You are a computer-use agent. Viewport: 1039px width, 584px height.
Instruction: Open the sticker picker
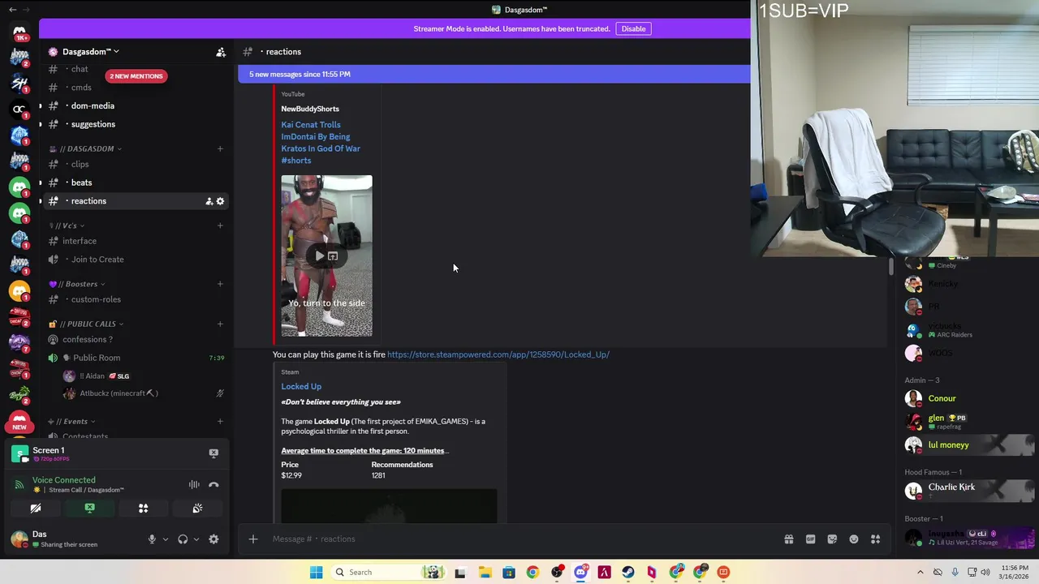pos(832,539)
